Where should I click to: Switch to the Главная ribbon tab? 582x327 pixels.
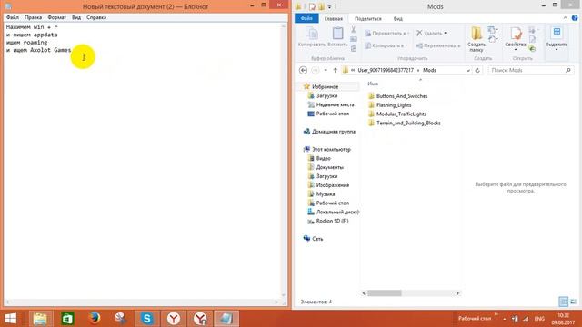(334, 18)
